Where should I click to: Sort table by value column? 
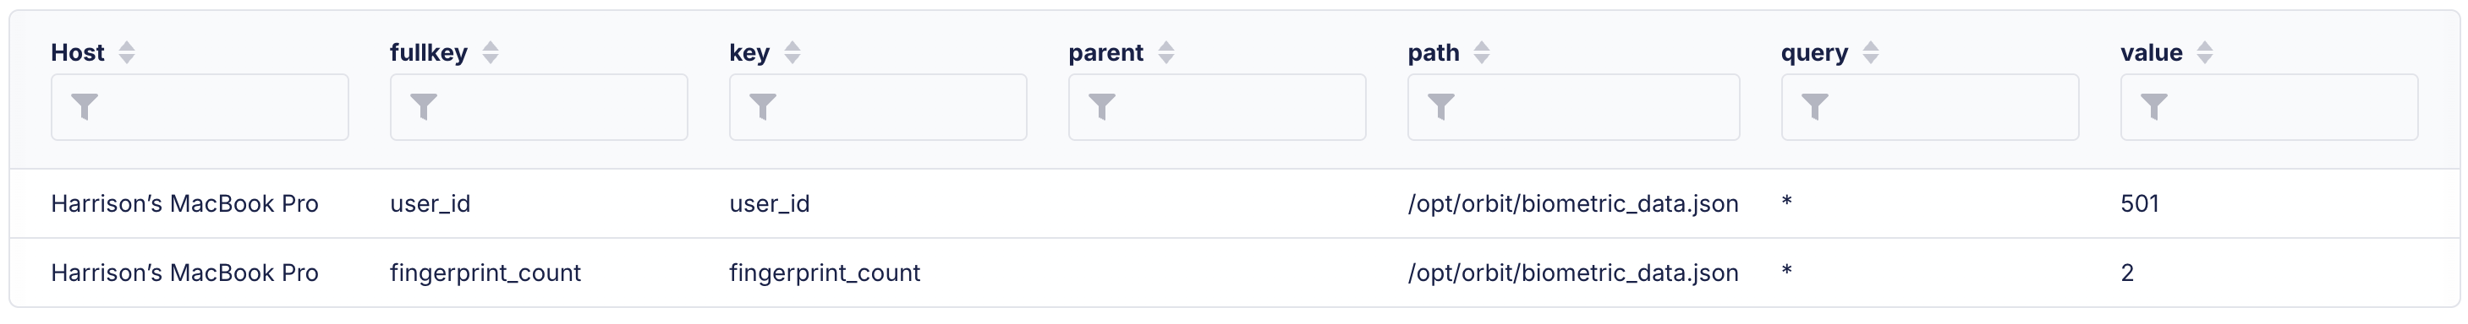(x=2206, y=52)
